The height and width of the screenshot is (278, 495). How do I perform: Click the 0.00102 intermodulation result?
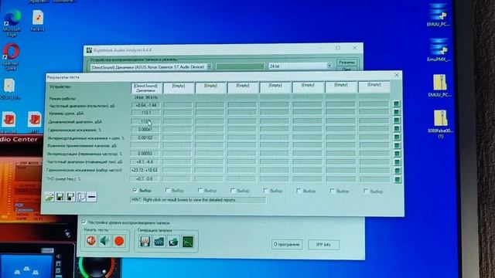(145, 137)
